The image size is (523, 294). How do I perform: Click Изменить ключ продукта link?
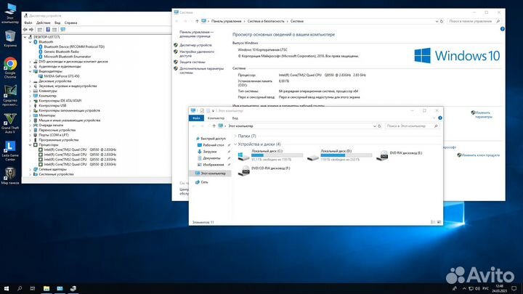pyautogui.click(x=480, y=155)
